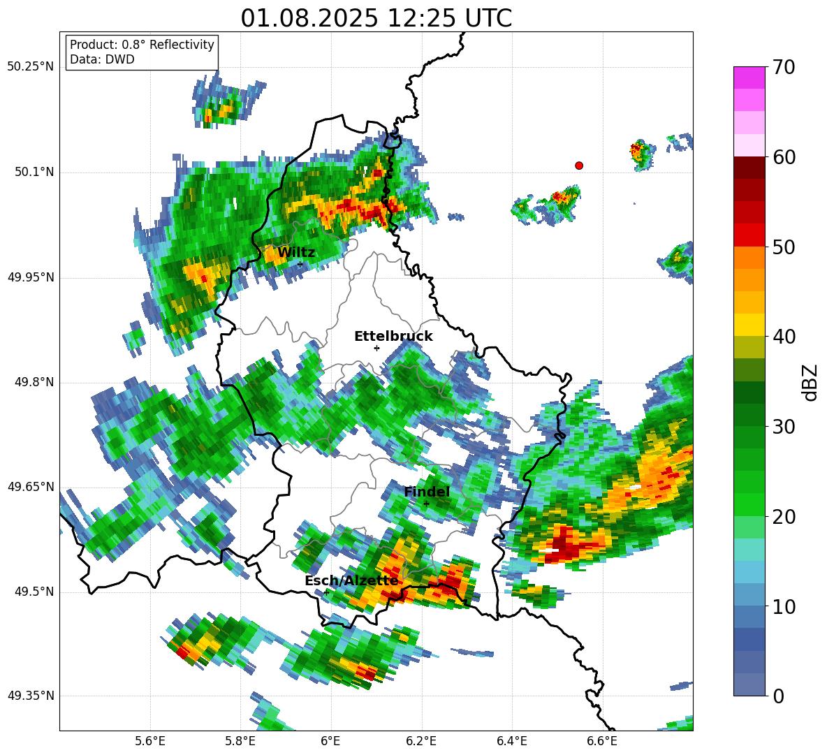The height and width of the screenshot is (755, 827).
Task: Click the 49.5°N latitude label
Action: pyautogui.click(x=34, y=592)
